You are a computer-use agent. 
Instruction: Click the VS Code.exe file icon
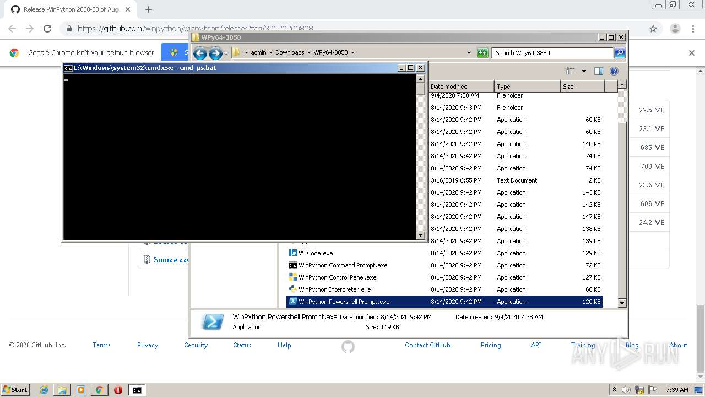(293, 253)
